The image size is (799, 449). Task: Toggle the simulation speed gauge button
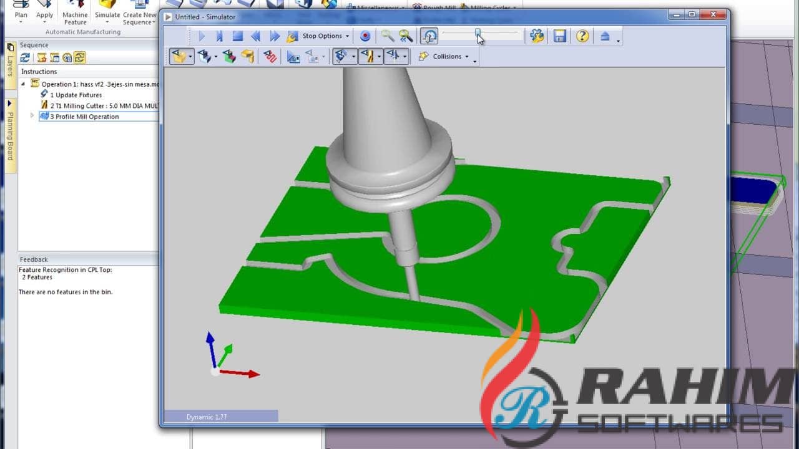429,36
